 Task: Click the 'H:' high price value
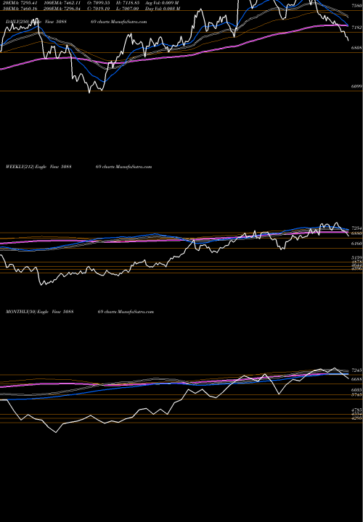pyautogui.click(x=127, y=3)
